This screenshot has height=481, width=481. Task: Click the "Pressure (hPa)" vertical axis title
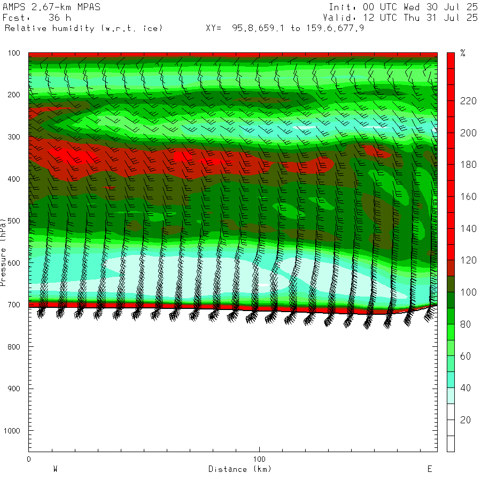coord(3,252)
